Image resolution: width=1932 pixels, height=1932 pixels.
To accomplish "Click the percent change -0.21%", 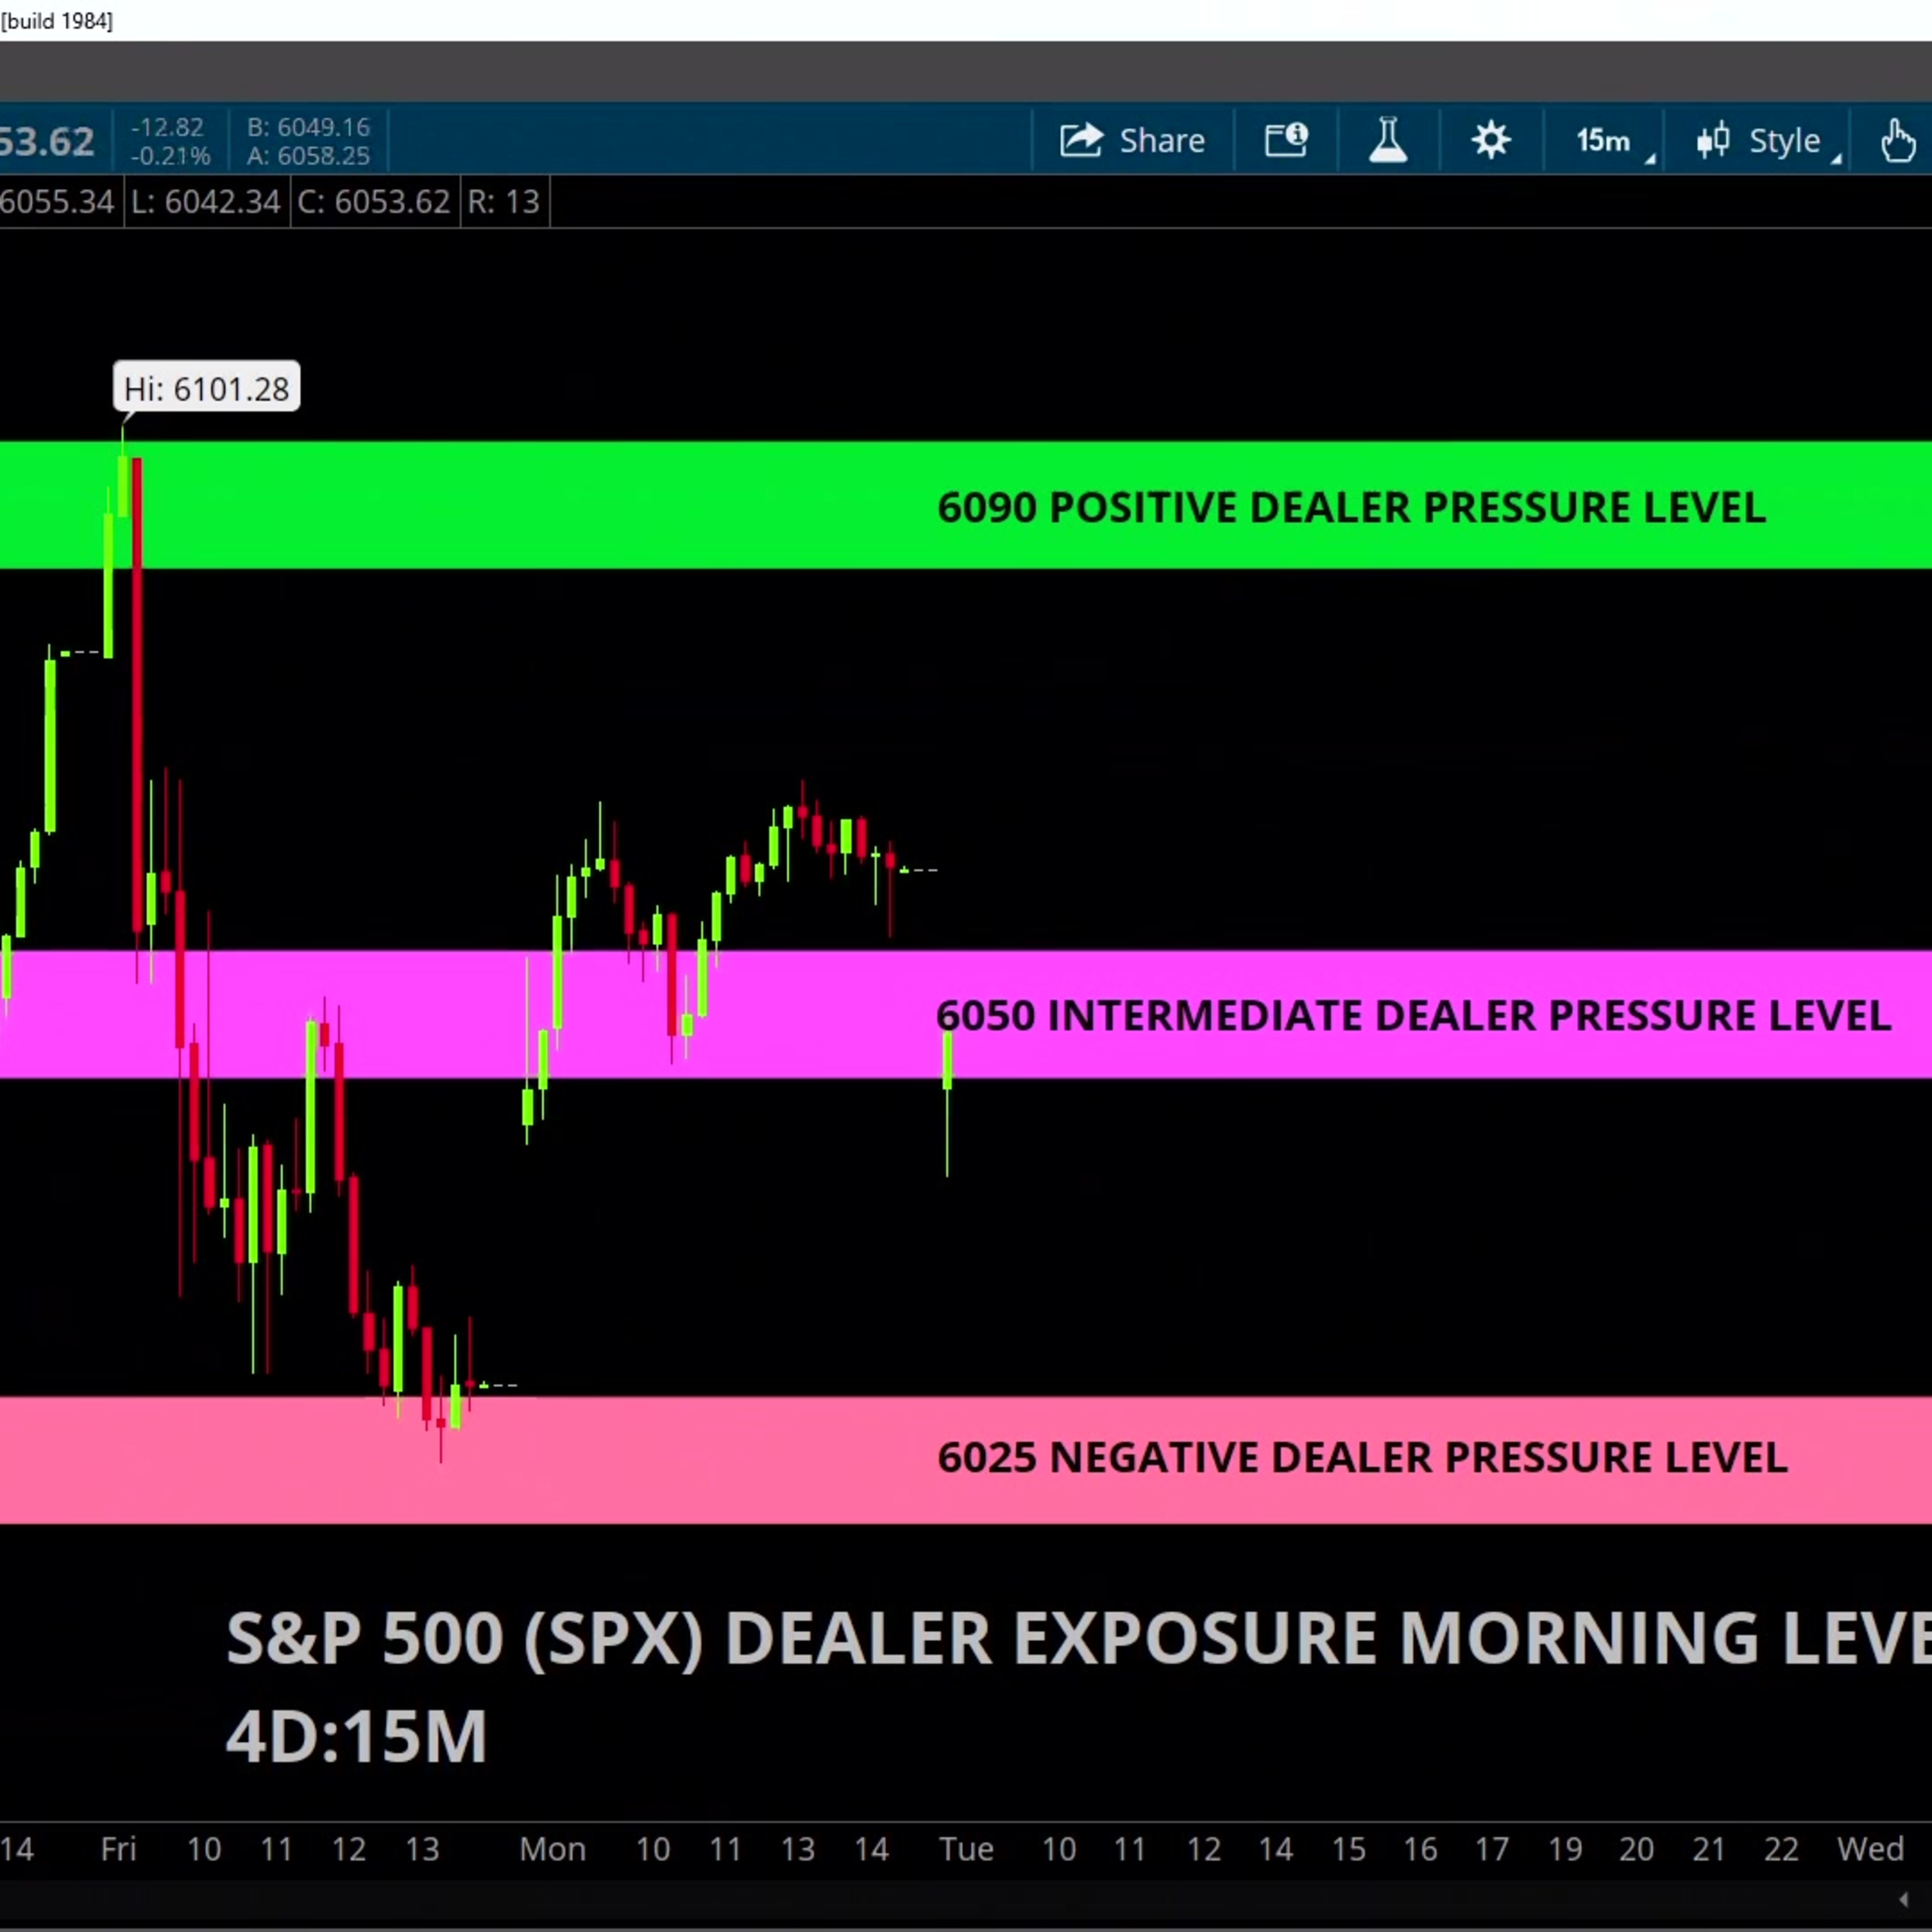I will click(170, 156).
